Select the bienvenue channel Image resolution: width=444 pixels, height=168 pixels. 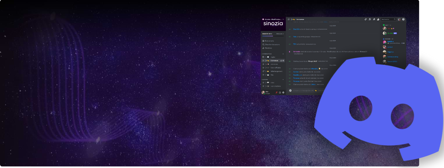pos(273,61)
